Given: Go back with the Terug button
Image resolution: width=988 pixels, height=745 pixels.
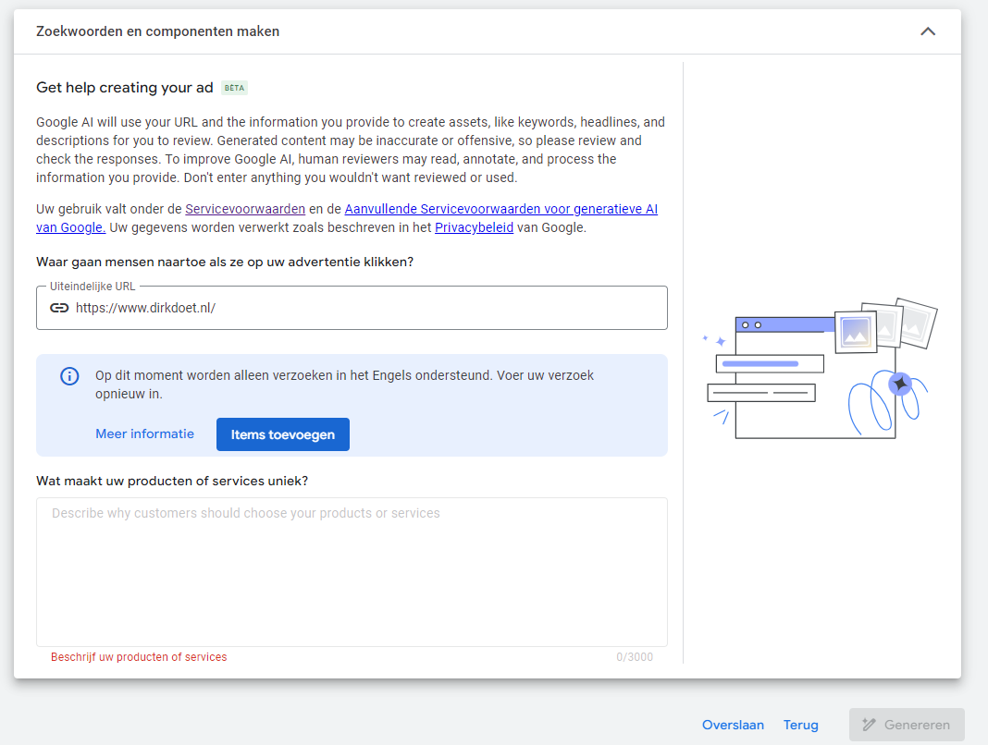Looking at the screenshot, I should click(x=800, y=725).
